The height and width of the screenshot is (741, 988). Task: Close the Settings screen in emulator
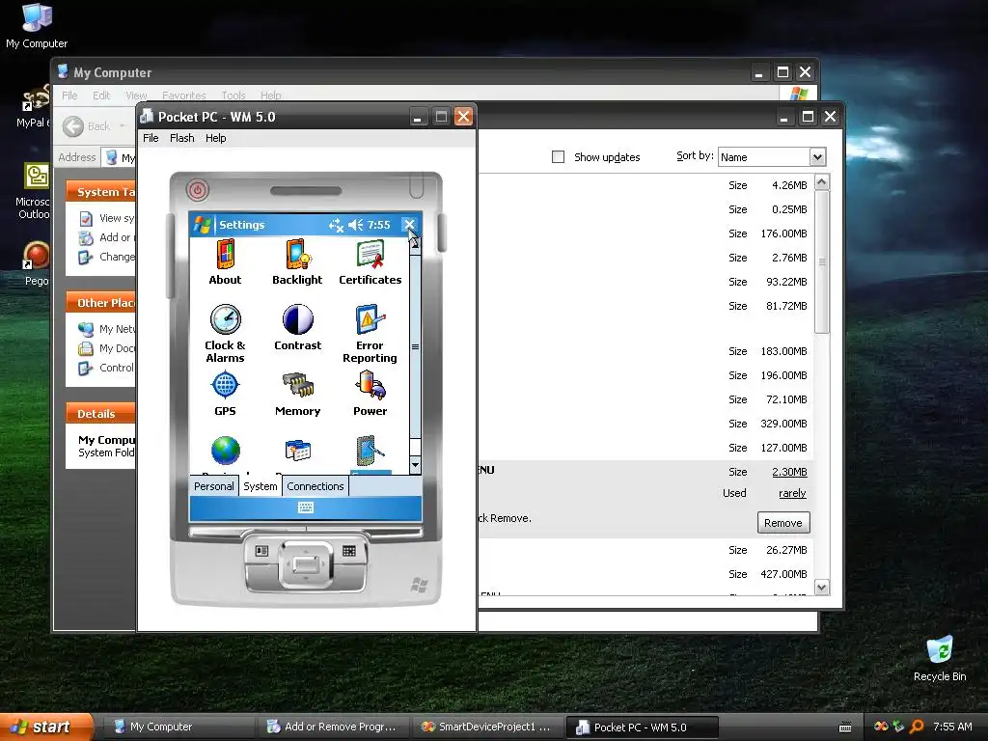409,225
